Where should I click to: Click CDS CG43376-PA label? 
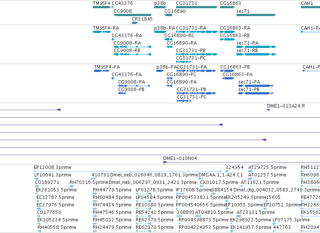point(126,75)
